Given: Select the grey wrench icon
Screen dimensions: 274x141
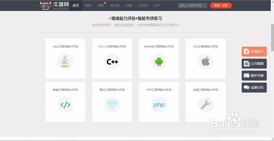Looking at the screenshot, I should (206, 105).
